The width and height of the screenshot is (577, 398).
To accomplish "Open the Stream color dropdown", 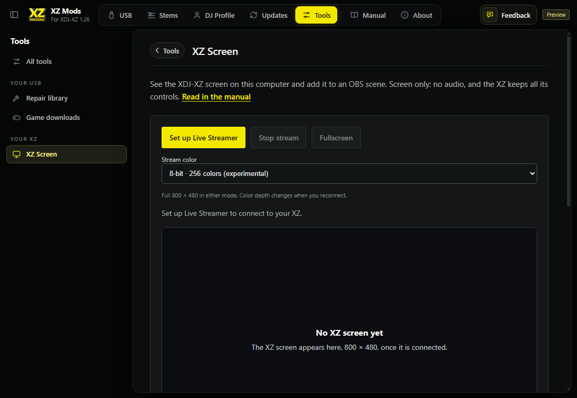I will pyautogui.click(x=349, y=173).
